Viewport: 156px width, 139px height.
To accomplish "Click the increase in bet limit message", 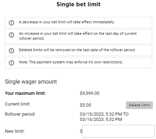I will click(x=78, y=36).
